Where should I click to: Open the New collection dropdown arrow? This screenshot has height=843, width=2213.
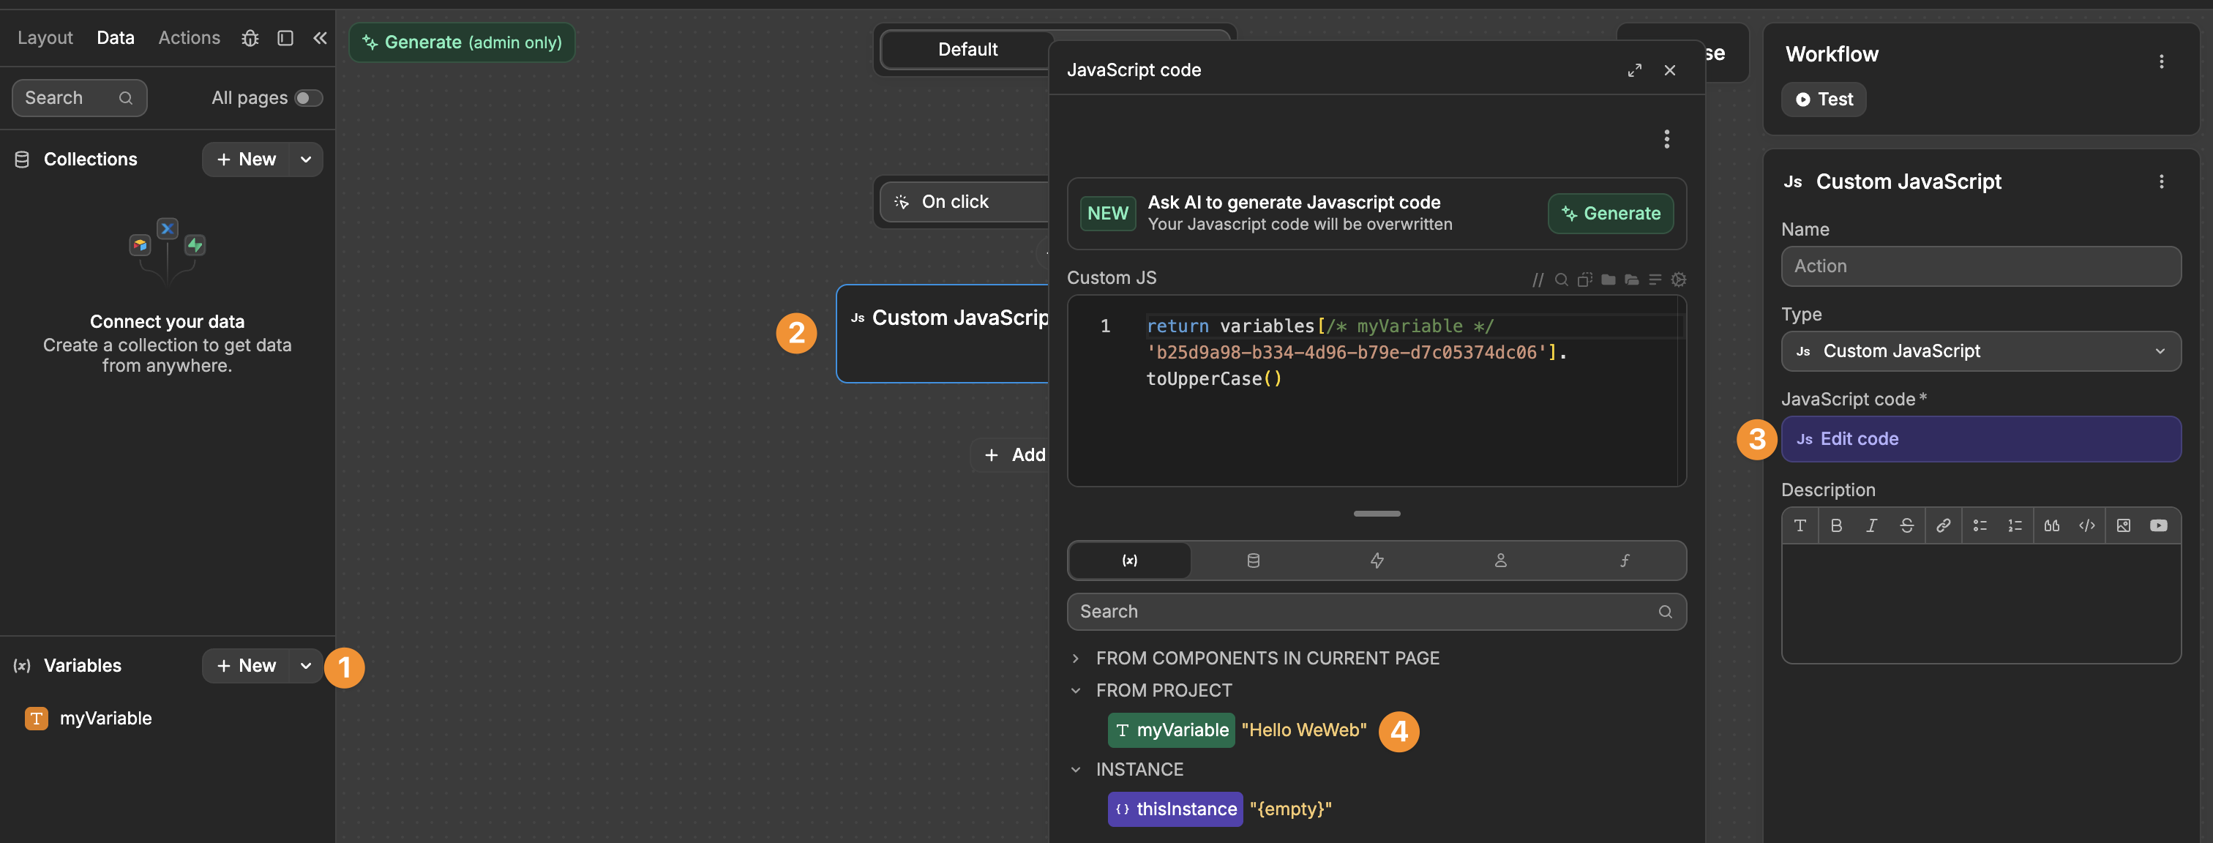click(x=306, y=159)
